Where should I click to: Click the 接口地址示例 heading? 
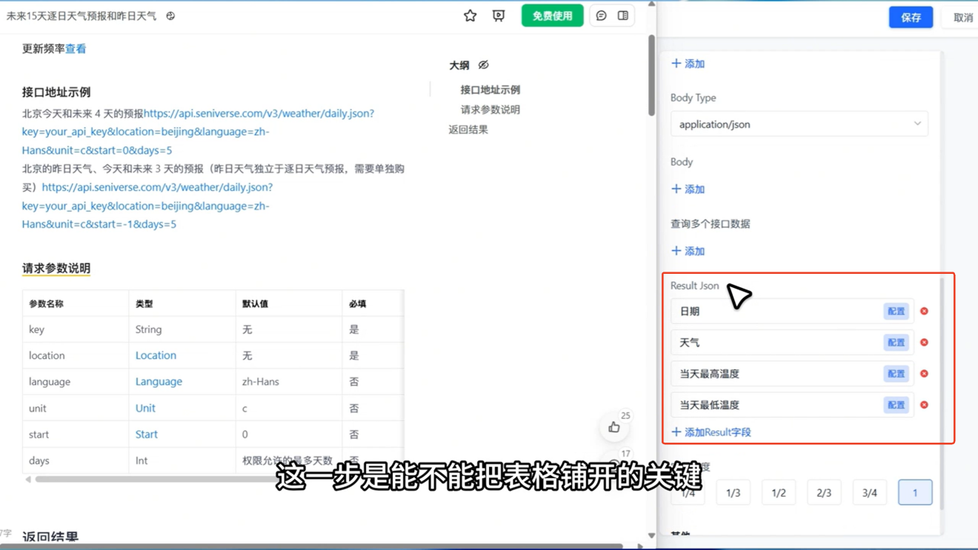[56, 92]
